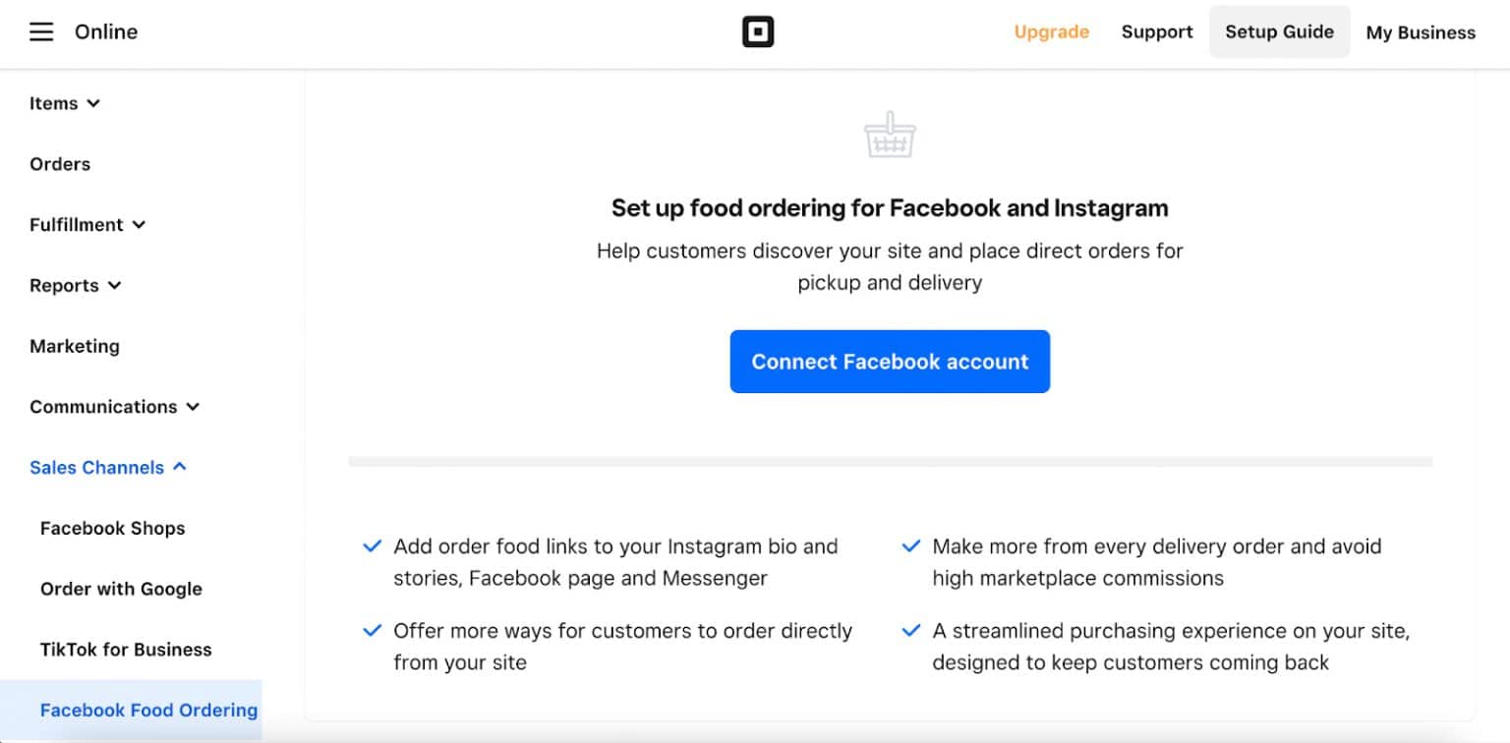Open the Setup Guide tab

1279,30
